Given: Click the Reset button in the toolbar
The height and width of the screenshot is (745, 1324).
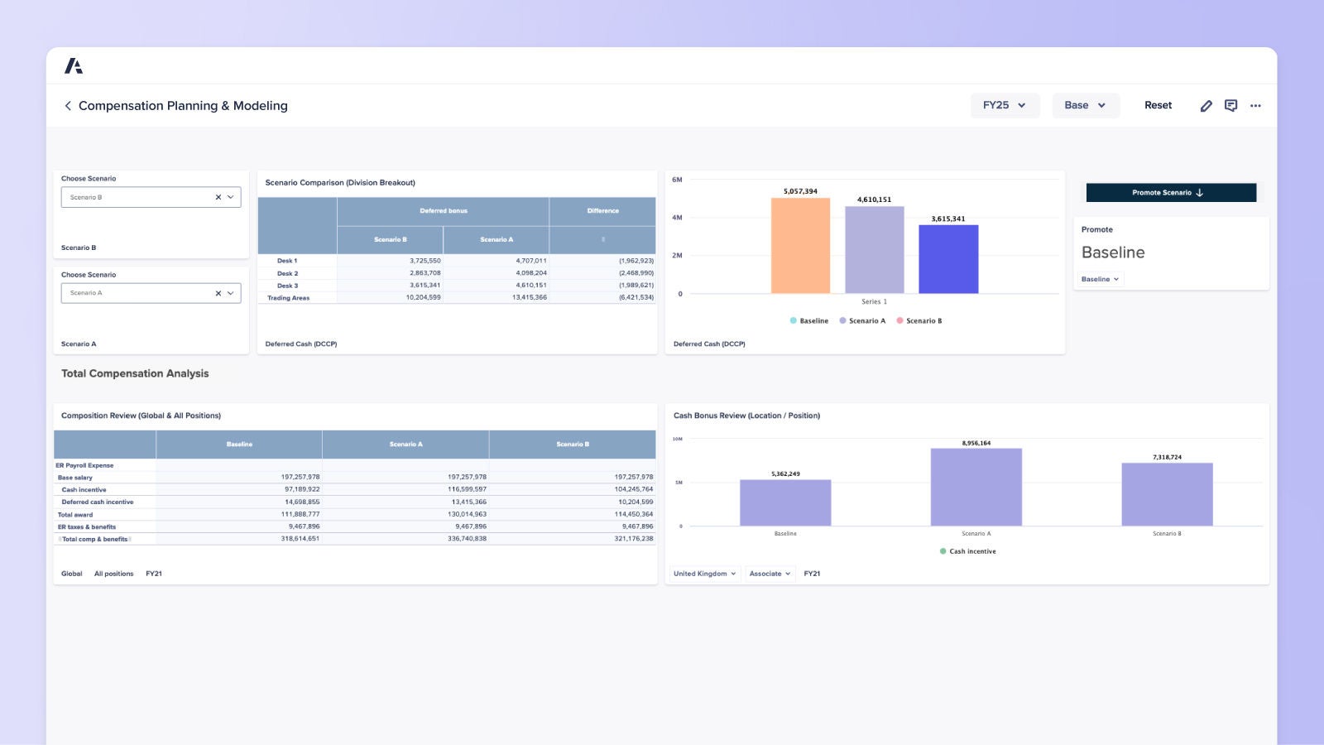Looking at the screenshot, I should 1158,105.
